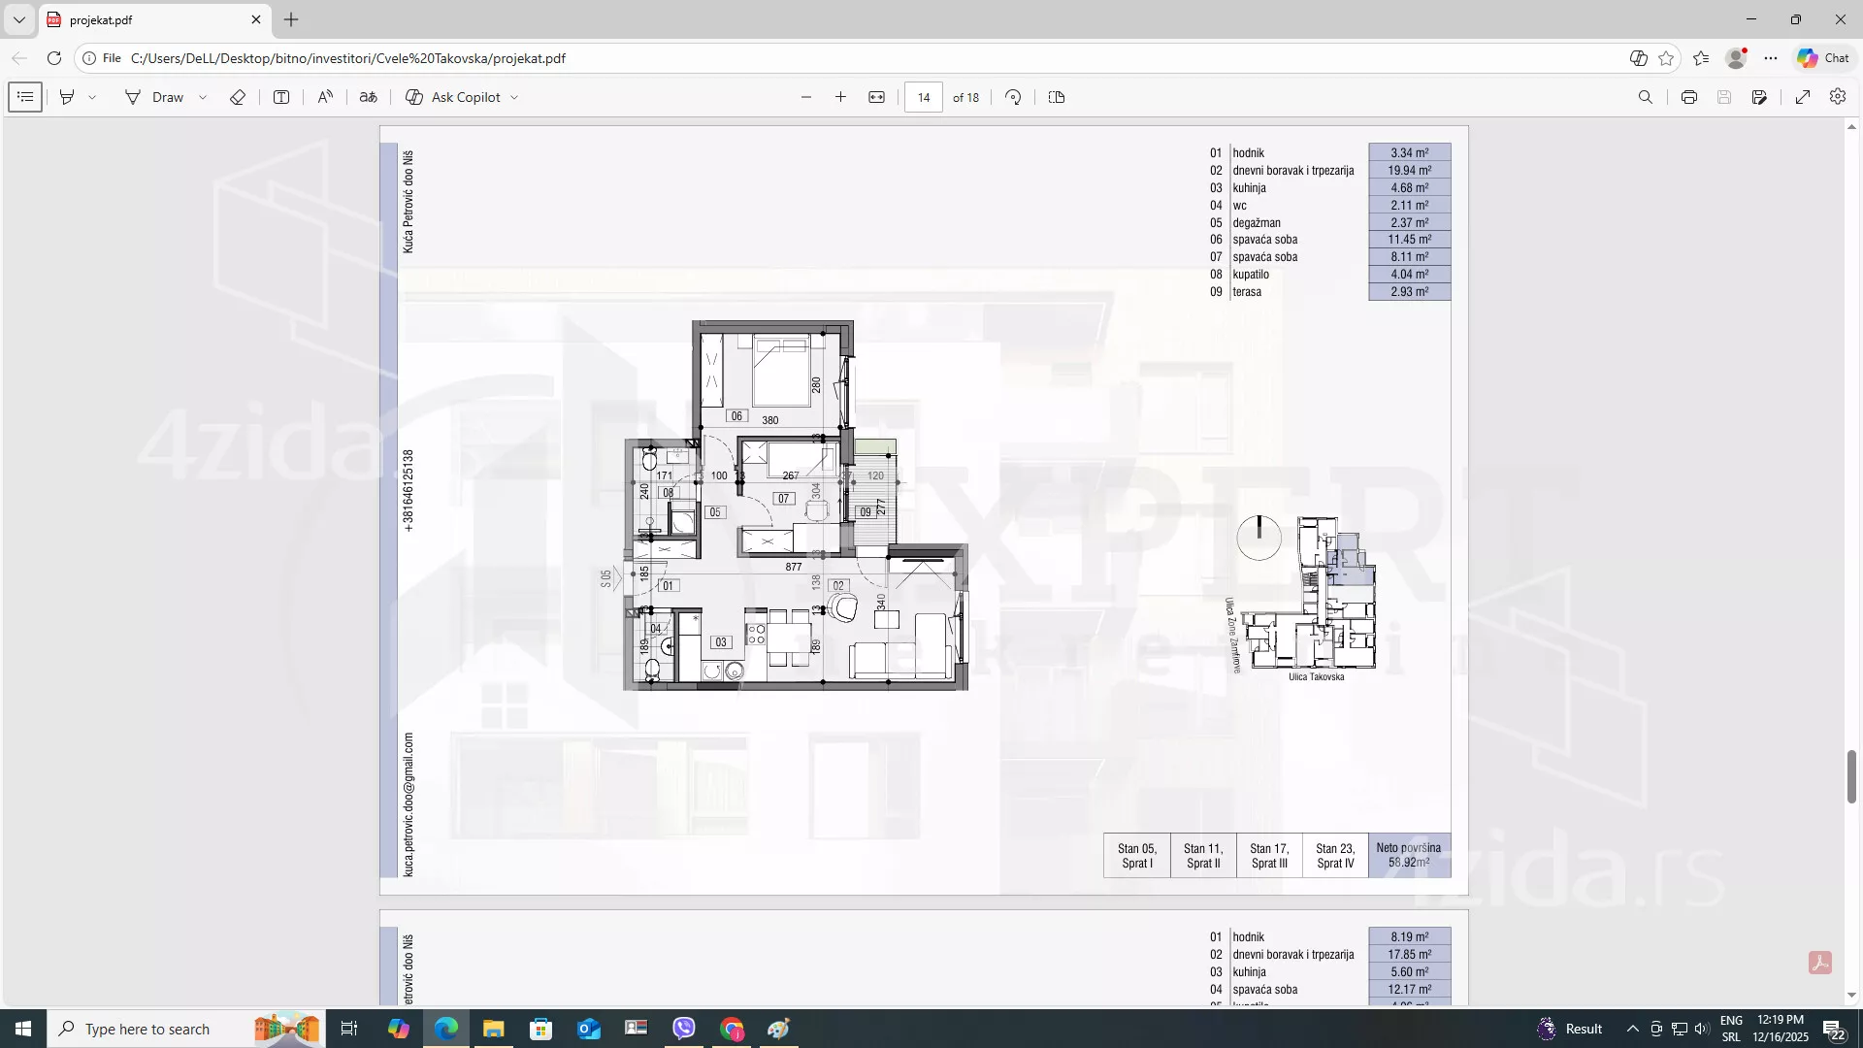Expand Draw pen options dropdown
This screenshot has width=1863, height=1048.
point(203,97)
